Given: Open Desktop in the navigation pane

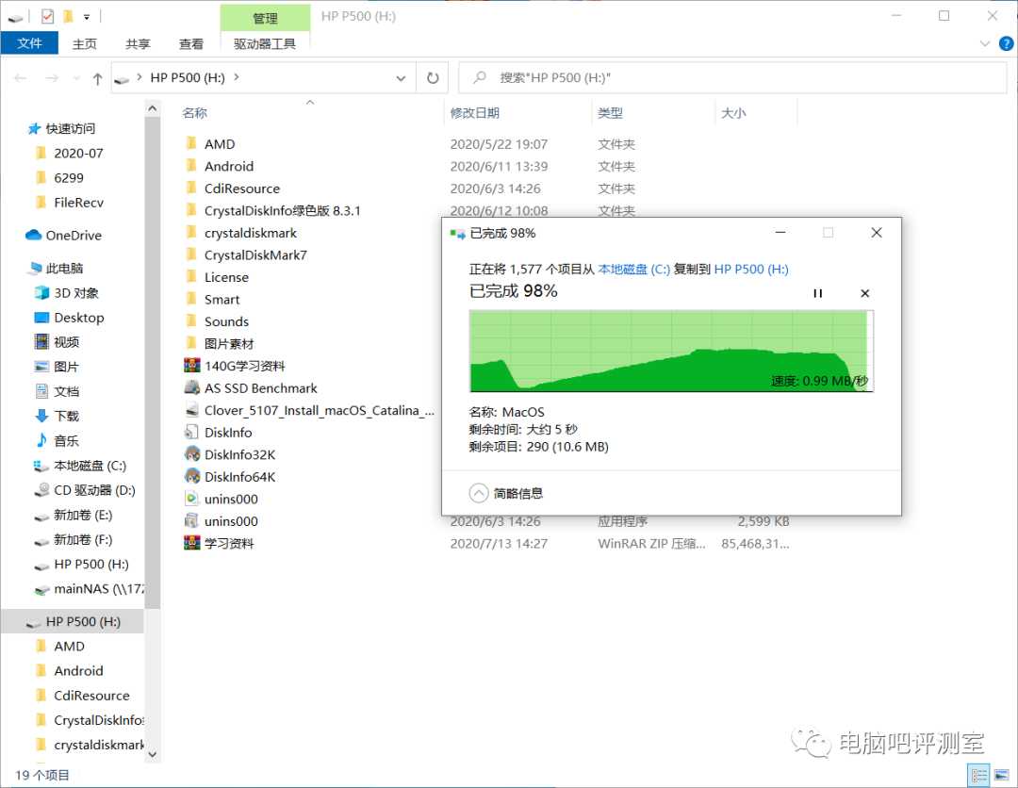Looking at the screenshot, I should point(78,318).
